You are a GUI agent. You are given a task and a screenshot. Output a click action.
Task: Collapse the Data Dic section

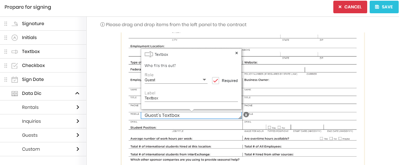(77, 93)
